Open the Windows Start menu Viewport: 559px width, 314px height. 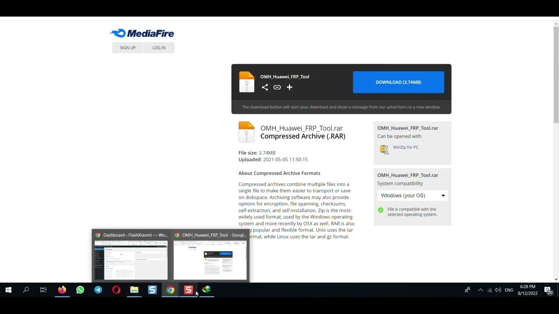point(8,290)
